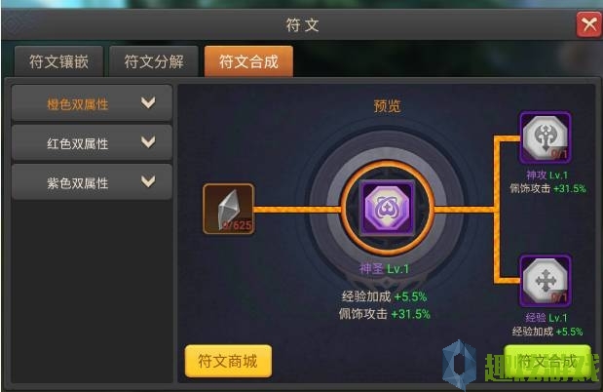Click the green 符文合成 synthesize button

[546, 361]
